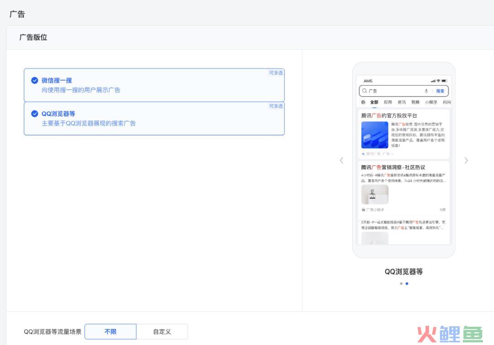Screen dimensions: 494x345
Task: Select the 不限 traffic scene option
Action: click(111, 331)
